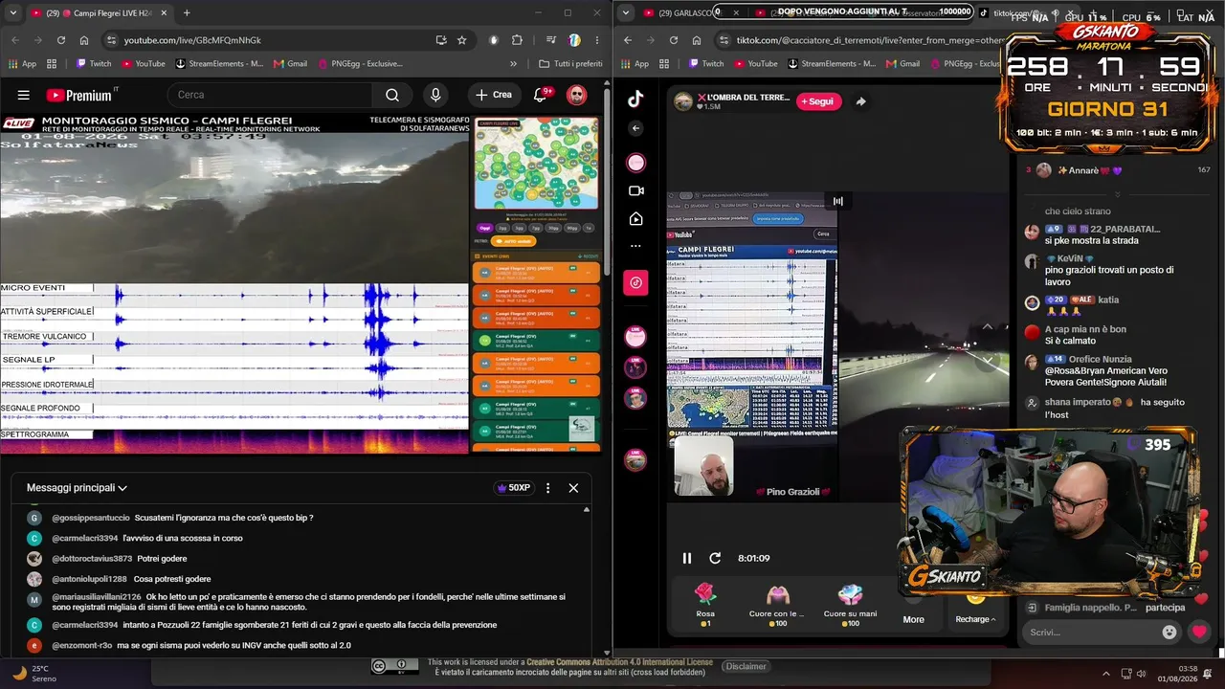Click the YouTube address bar URL
Image resolution: width=1225 pixels, height=689 pixels.
(x=192, y=40)
